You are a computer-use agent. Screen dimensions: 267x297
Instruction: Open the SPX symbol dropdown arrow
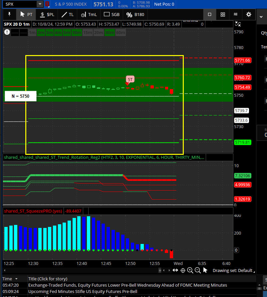click(x=40, y=4)
